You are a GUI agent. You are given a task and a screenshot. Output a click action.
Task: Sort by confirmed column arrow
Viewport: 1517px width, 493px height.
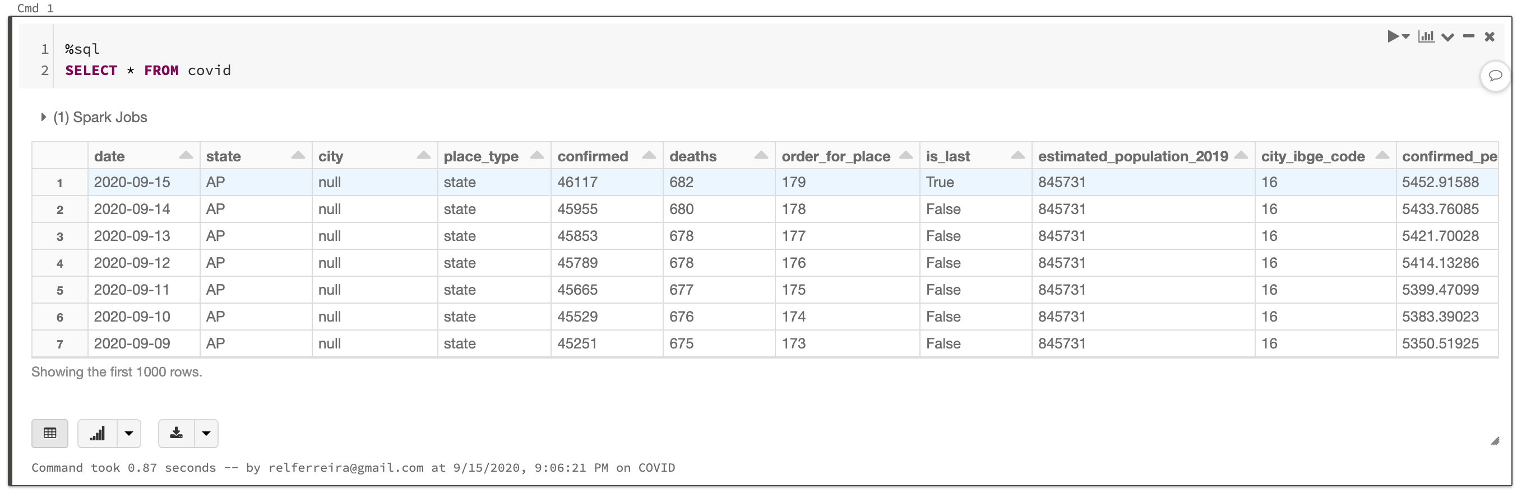[649, 156]
